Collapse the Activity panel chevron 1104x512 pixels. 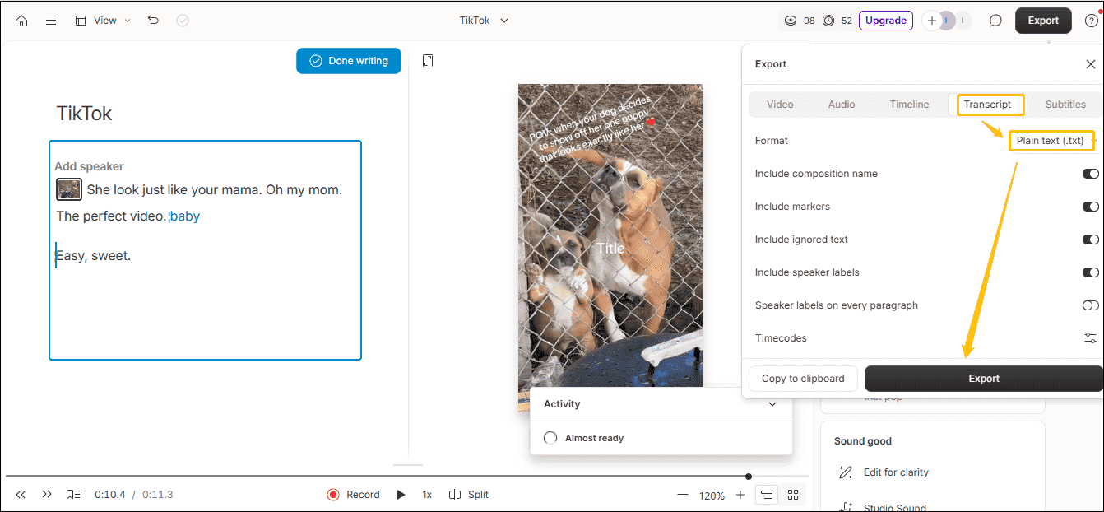tap(772, 404)
